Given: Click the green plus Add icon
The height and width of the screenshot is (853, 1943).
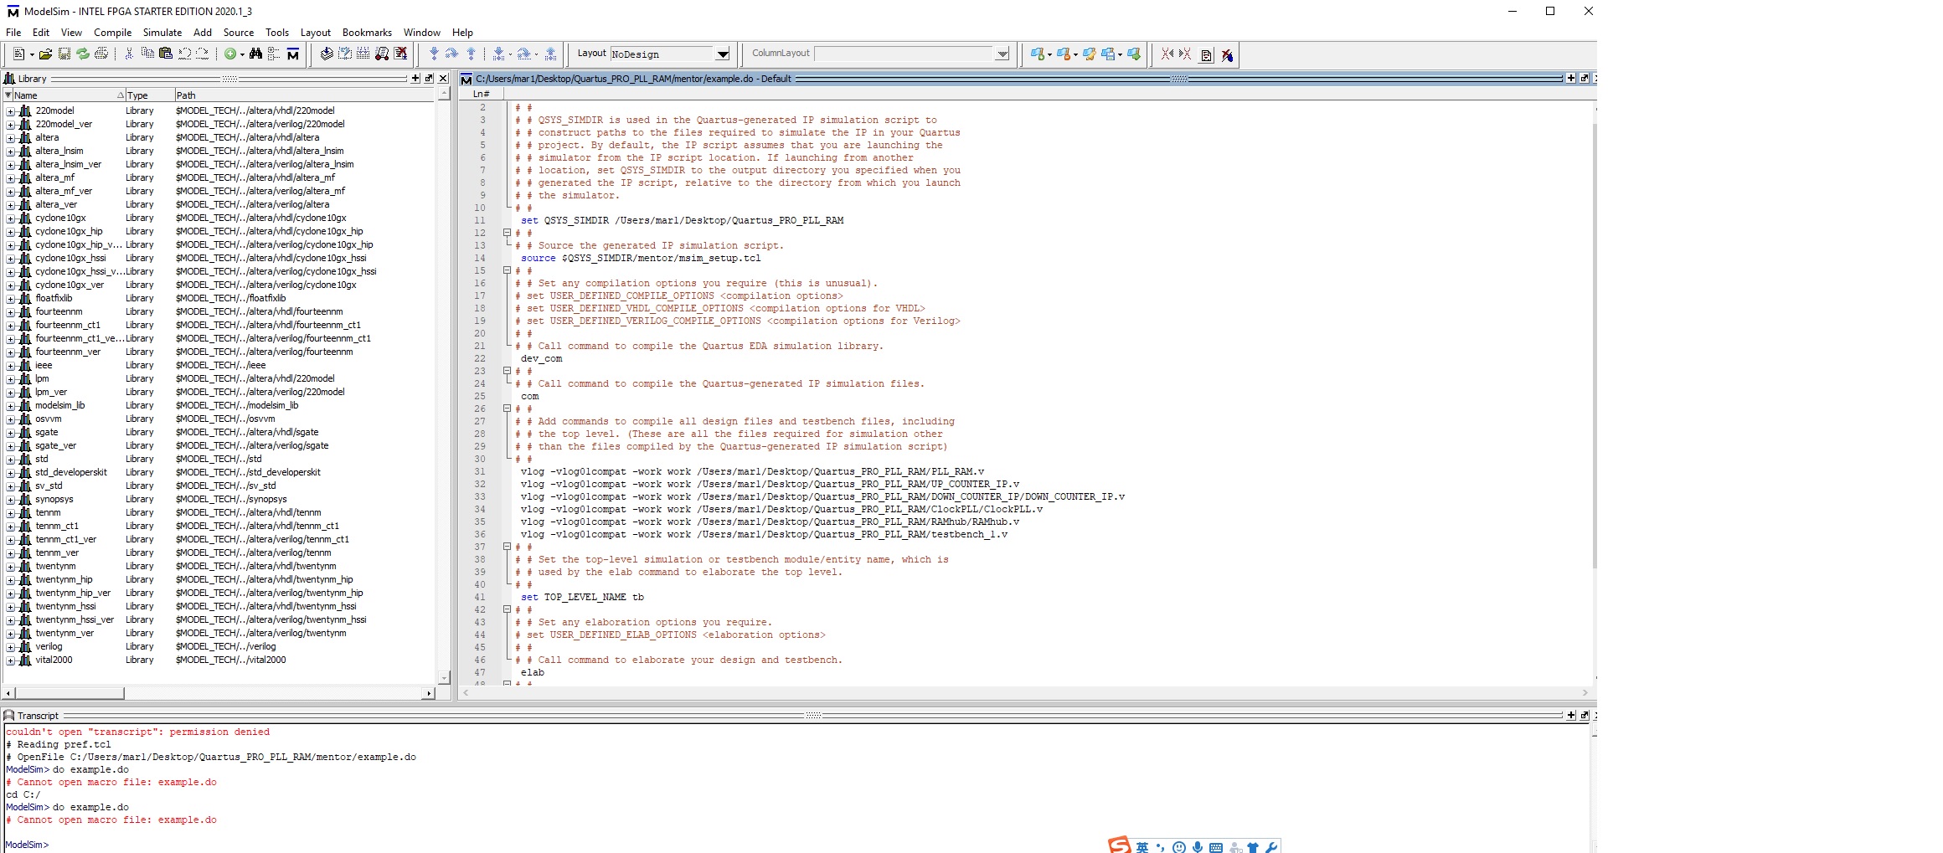Looking at the screenshot, I should tap(230, 54).
